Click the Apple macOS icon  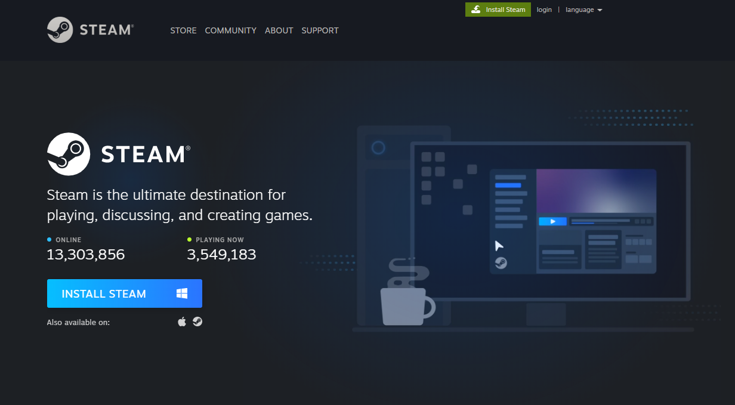182,321
